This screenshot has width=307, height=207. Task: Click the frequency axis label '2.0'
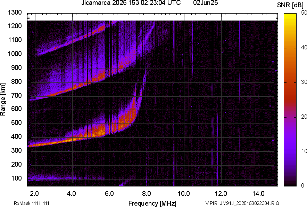pos(34,194)
